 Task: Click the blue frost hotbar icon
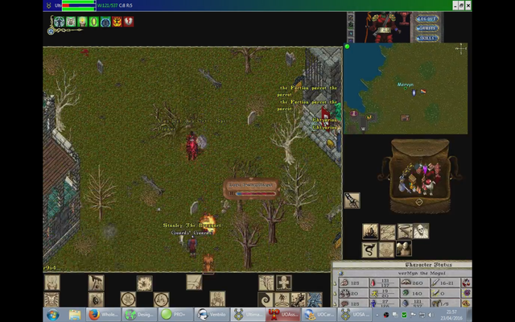point(315,299)
